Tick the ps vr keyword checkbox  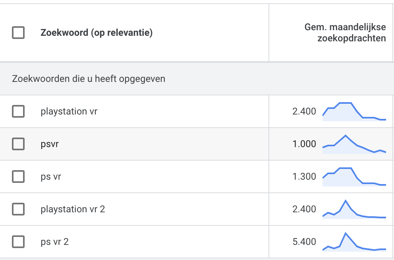[18, 177]
